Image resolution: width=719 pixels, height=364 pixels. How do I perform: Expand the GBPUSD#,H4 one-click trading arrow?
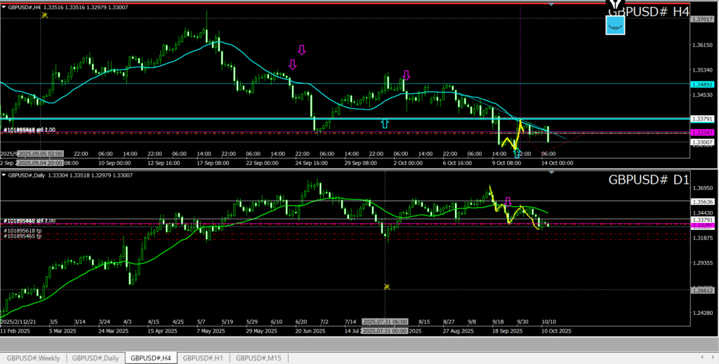[4, 6]
